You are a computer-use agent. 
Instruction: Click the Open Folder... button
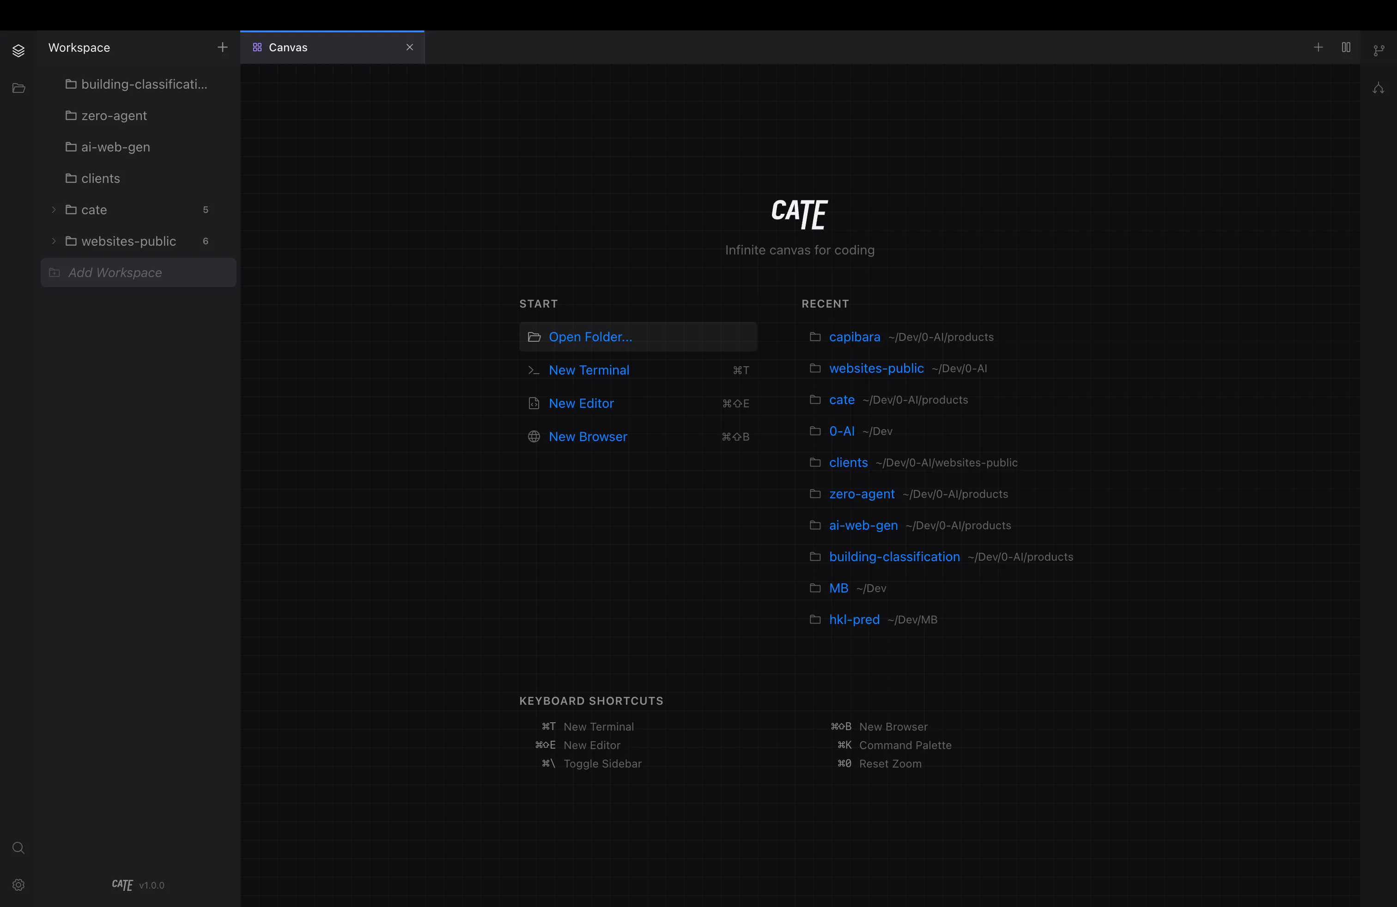(x=638, y=337)
